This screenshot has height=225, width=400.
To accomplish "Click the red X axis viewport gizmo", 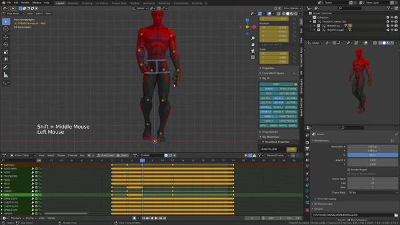I will pyautogui.click(x=254, y=27).
